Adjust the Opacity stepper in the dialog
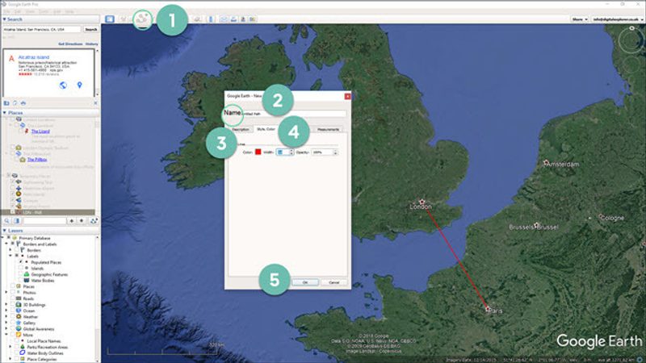Screen dimensions: 646x363 (x=335, y=152)
